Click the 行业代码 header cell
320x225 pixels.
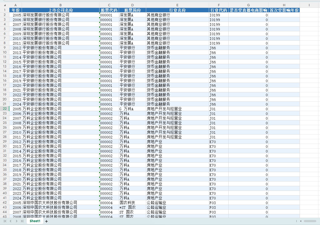pos(219,10)
